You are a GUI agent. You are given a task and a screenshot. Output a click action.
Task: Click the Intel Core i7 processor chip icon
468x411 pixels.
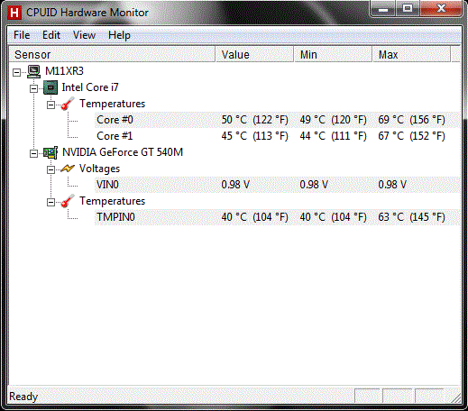click(50, 87)
